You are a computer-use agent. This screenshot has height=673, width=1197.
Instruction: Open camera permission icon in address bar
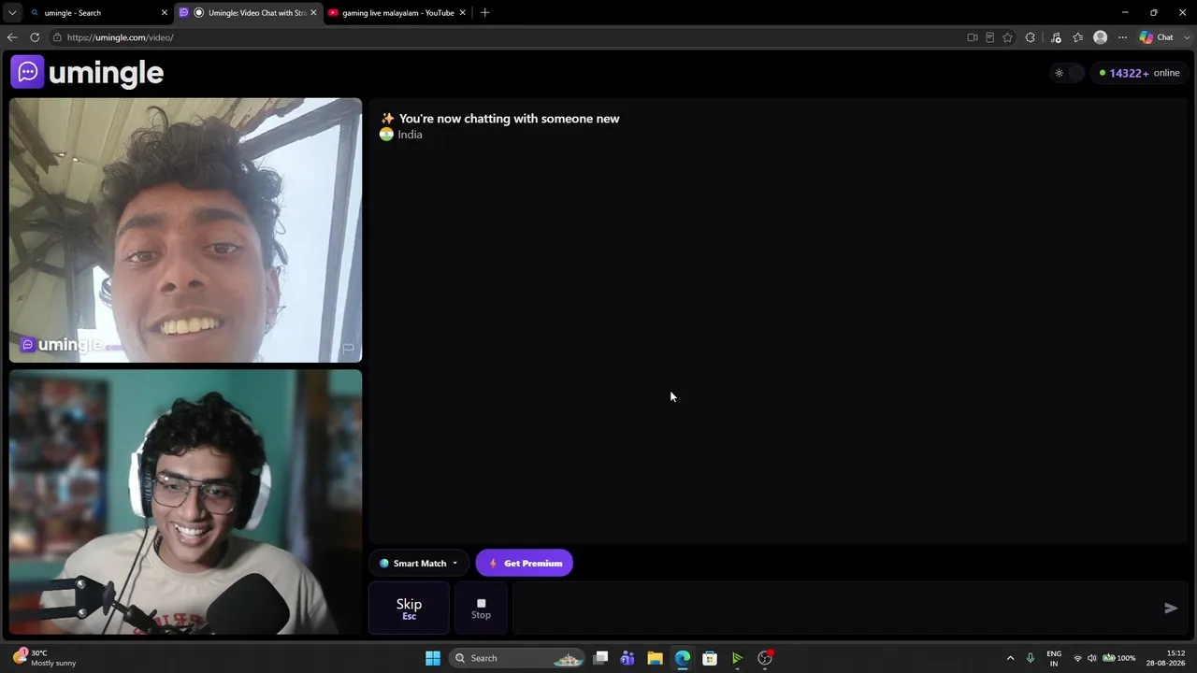973,37
